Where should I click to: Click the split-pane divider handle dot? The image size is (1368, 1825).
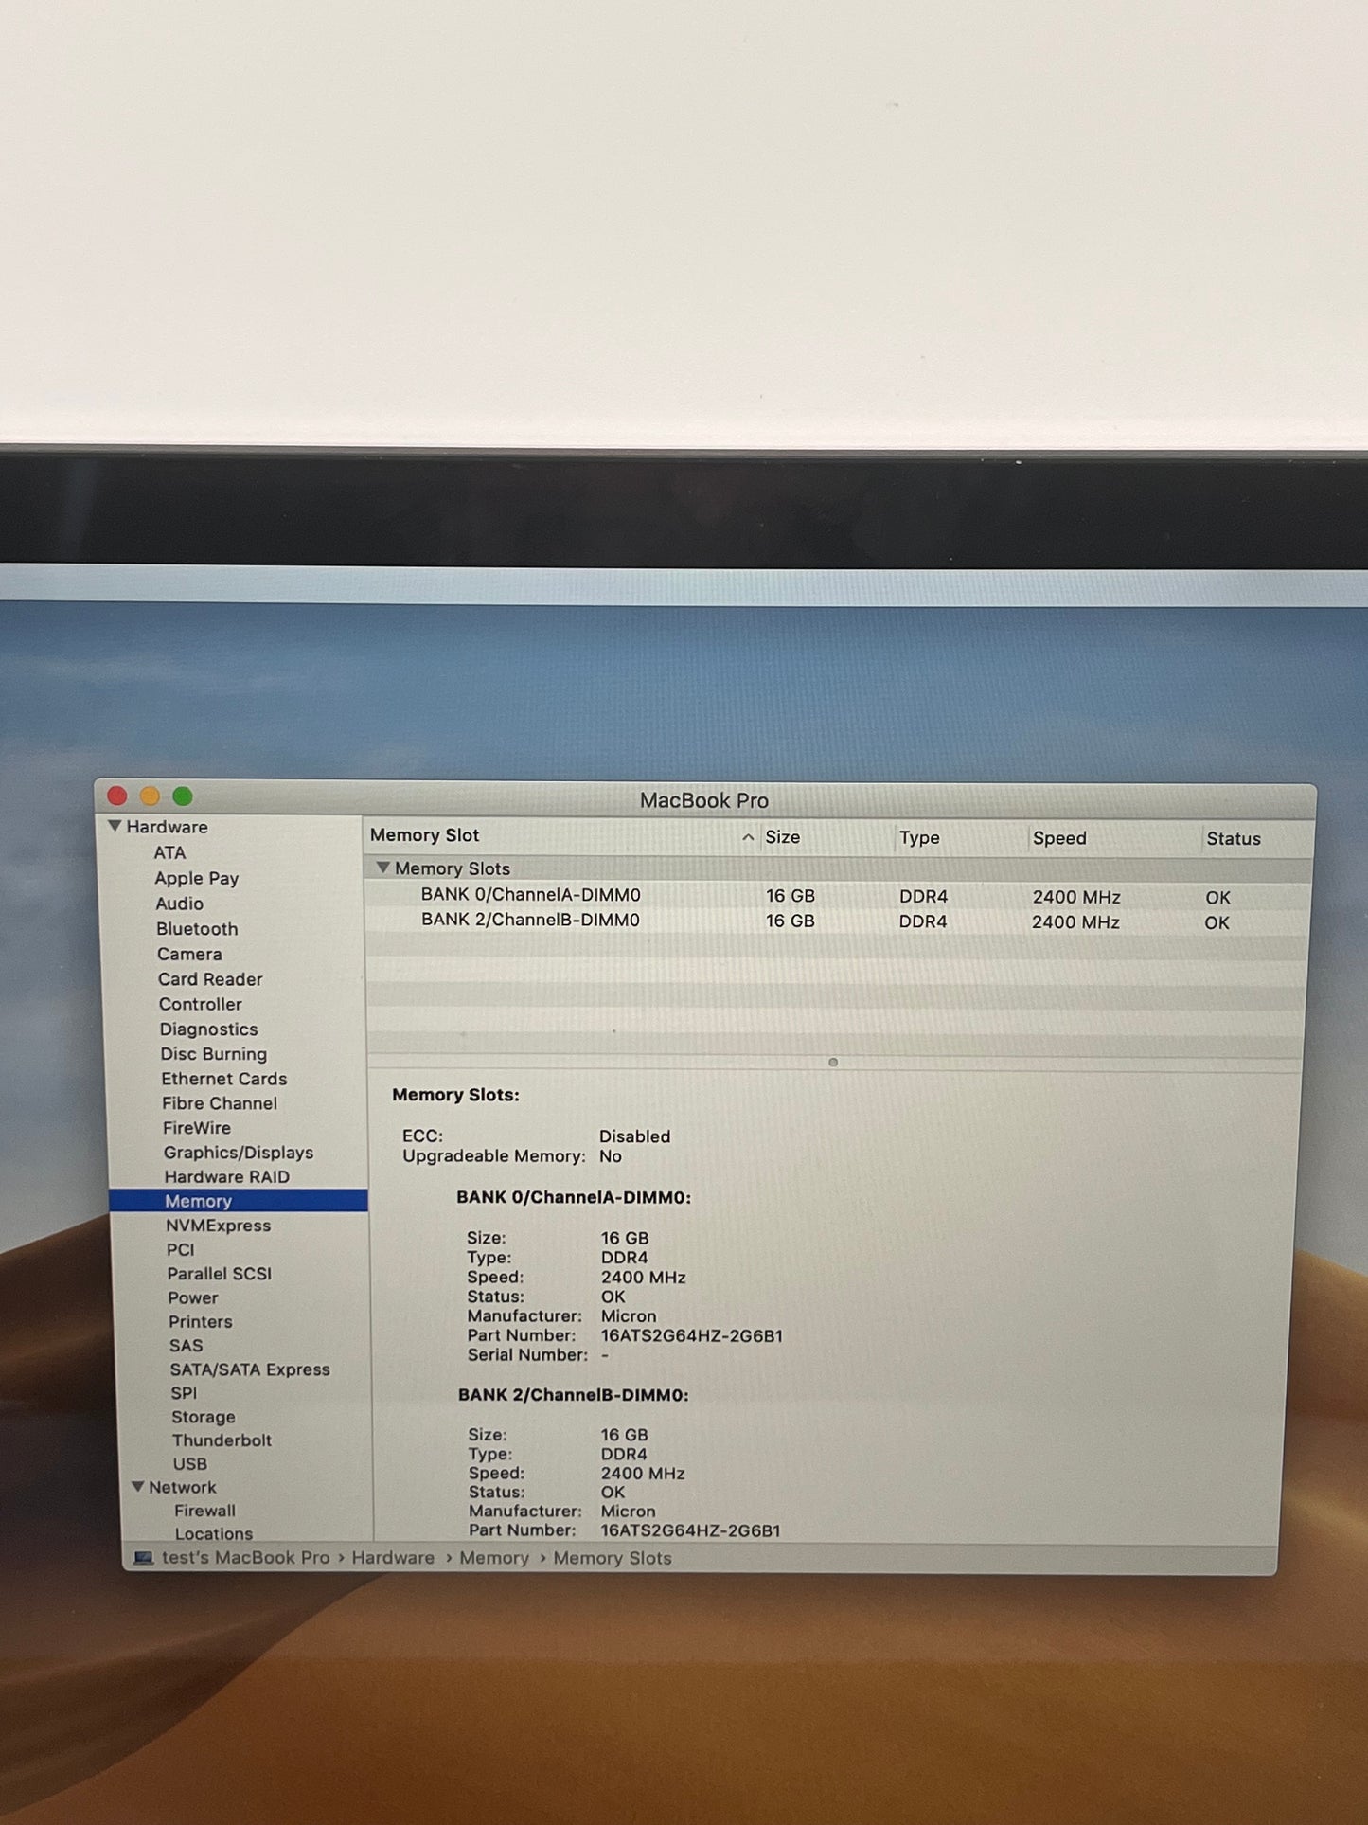click(x=833, y=1063)
